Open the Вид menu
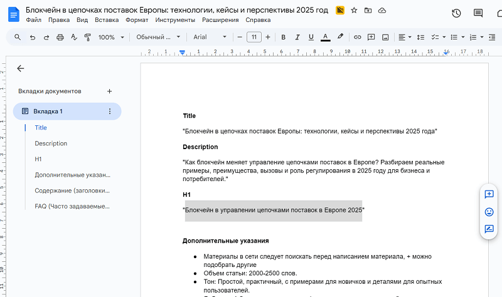The image size is (502, 297). [x=82, y=20]
